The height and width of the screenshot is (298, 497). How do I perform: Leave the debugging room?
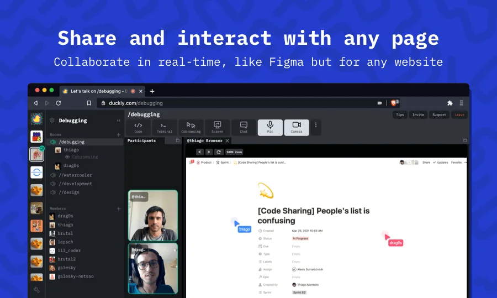point(459,115)
